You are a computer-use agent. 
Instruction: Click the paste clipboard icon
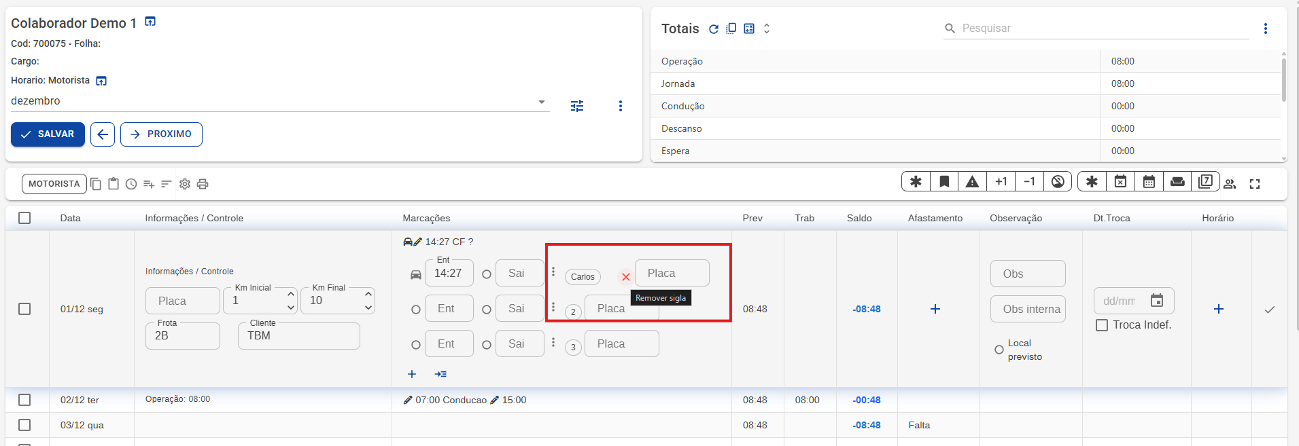(114, 184)
